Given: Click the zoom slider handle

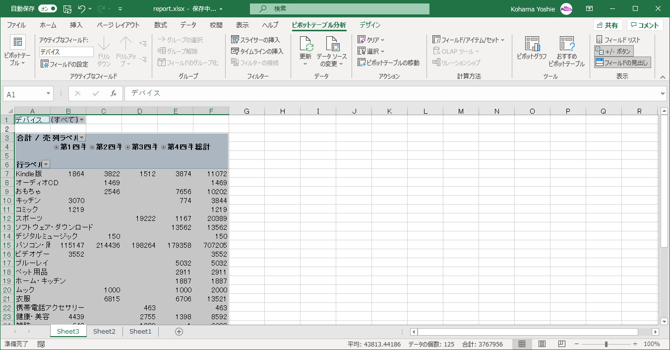Looking at the screenshot, I should (606, 344).
